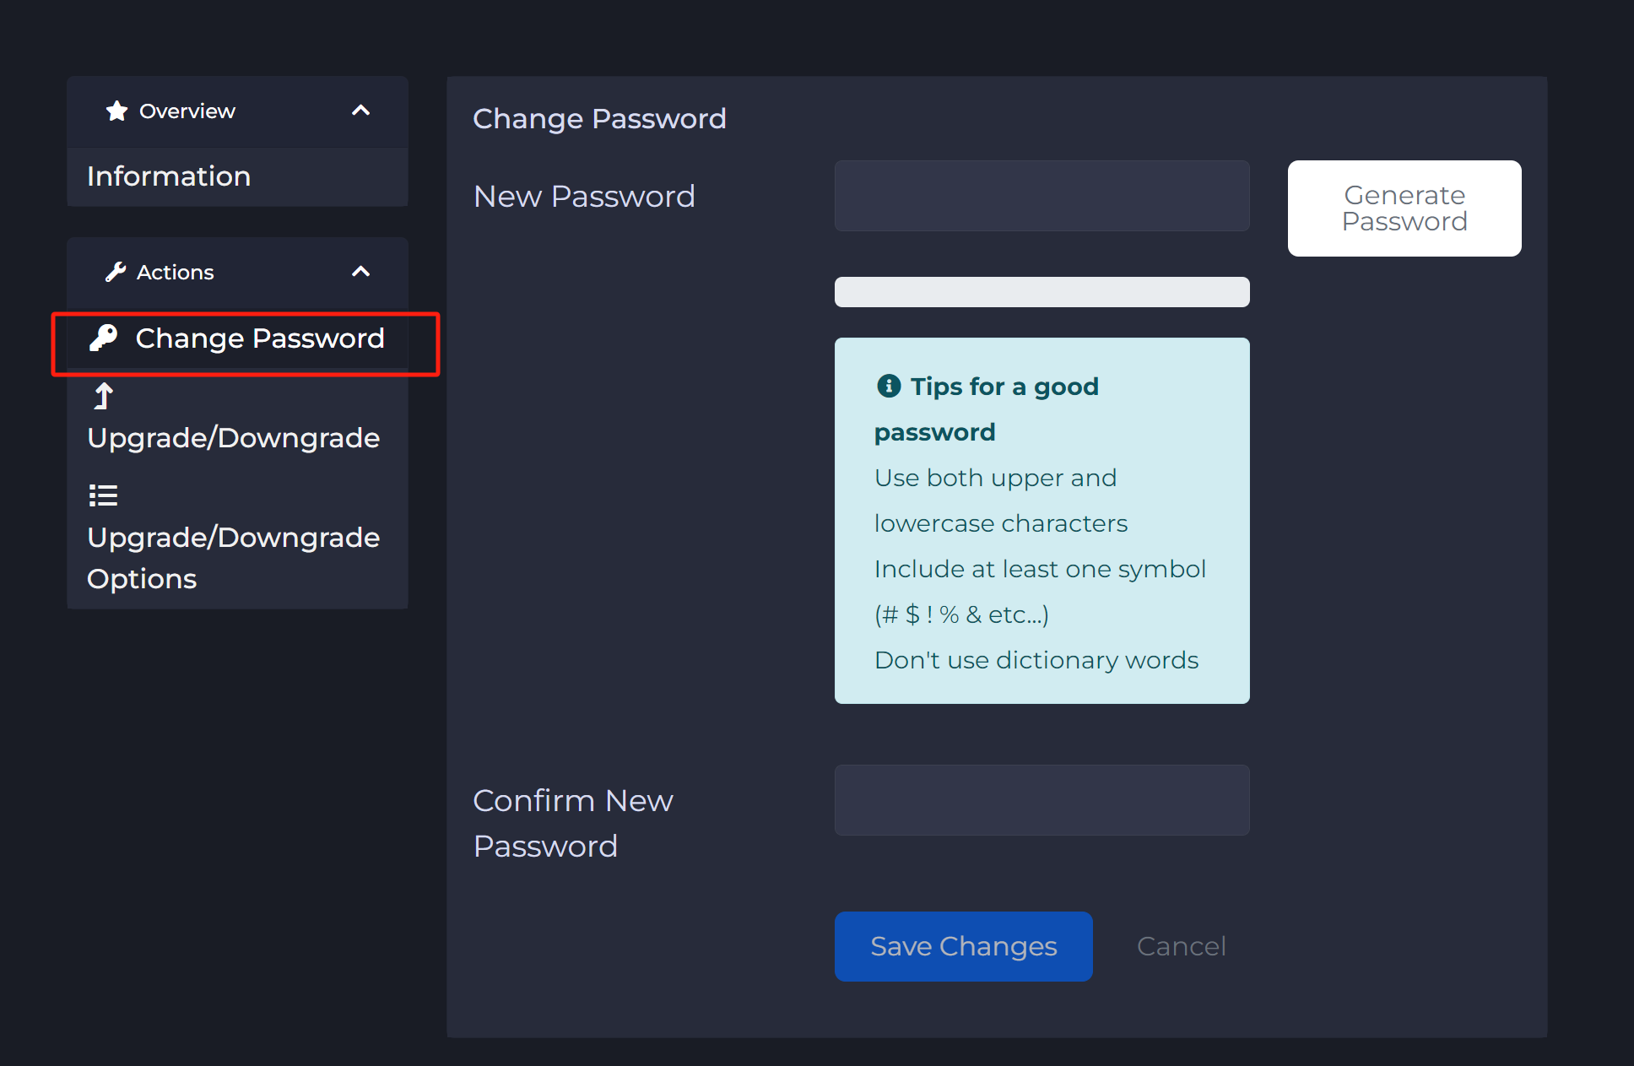Click the Overview header label

[x=187, y=111]
